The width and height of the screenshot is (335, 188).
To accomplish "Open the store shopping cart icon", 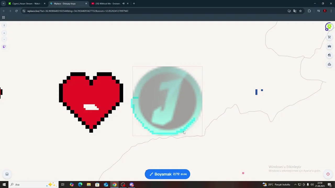I will pos(329,37).
